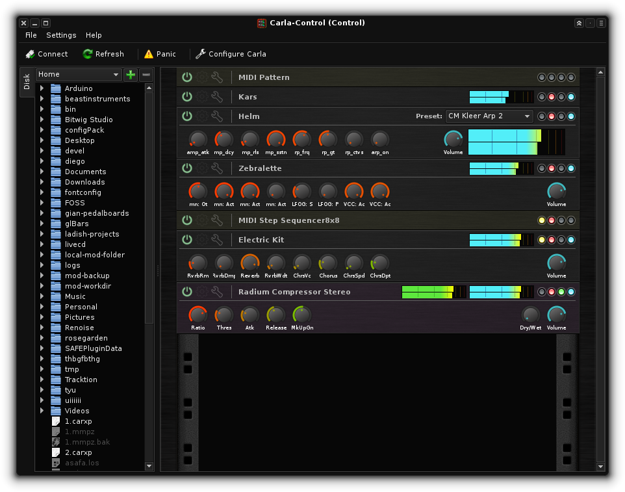
Task: Toggle the power button for Kars
Action: click(x=187, y=97)
